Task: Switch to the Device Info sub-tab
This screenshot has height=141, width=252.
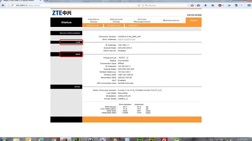Action: pyautogui.click(x=93, y=25)
